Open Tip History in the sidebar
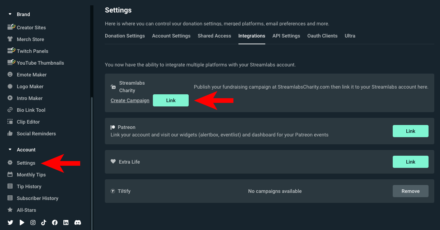The image size is (440, 230). click(29, 186)
